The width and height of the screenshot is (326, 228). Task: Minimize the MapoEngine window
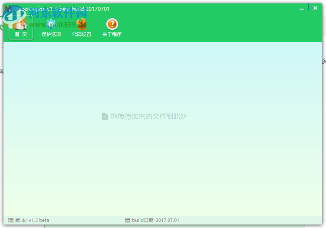pos(302,8)
